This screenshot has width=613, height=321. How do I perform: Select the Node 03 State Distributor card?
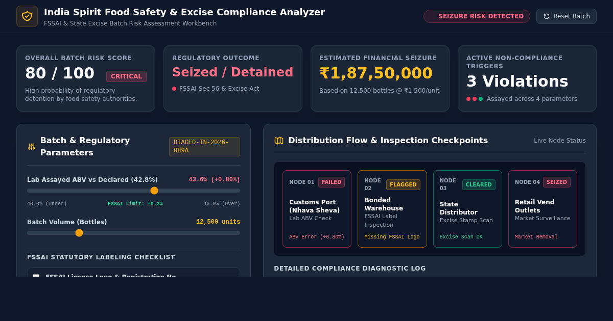click(467, 209)
